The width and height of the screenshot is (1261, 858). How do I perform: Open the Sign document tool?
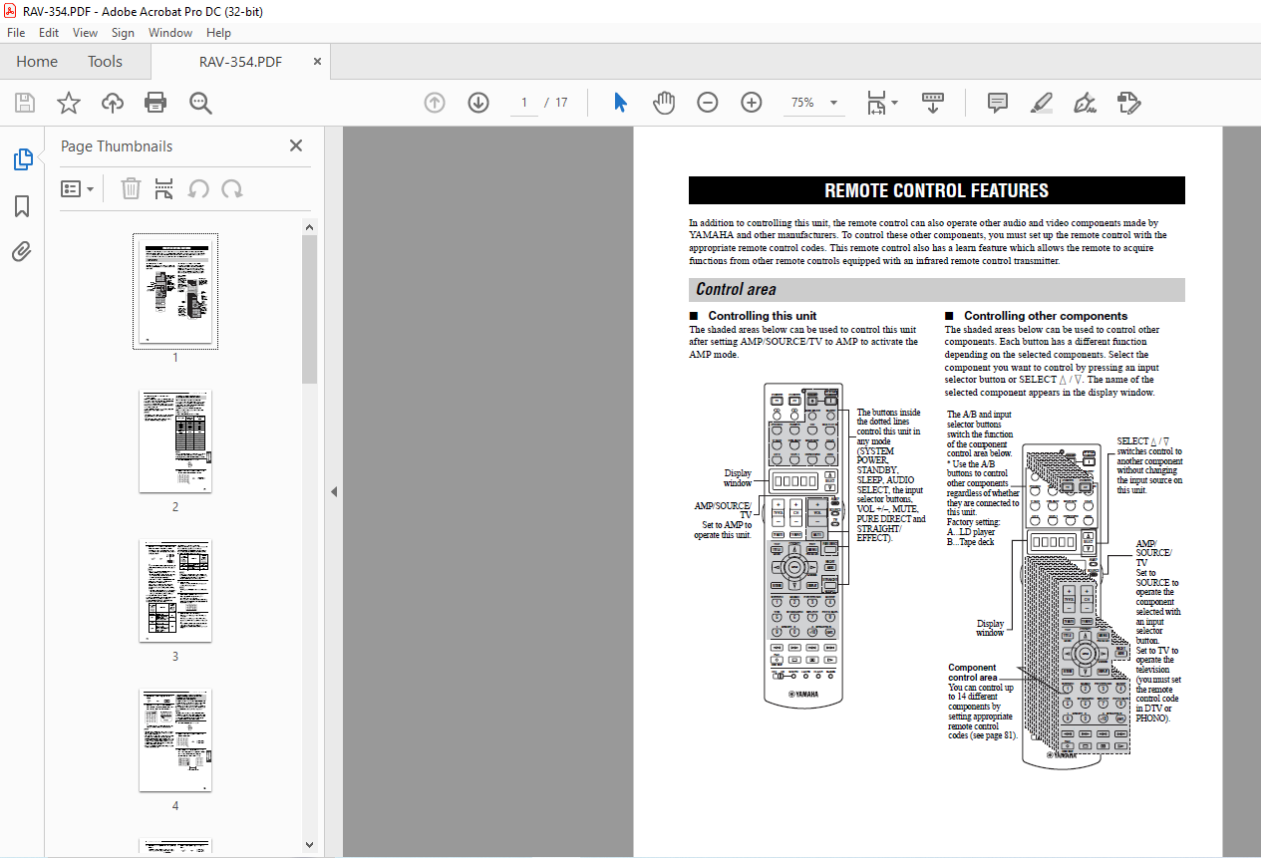[1085, 103]
